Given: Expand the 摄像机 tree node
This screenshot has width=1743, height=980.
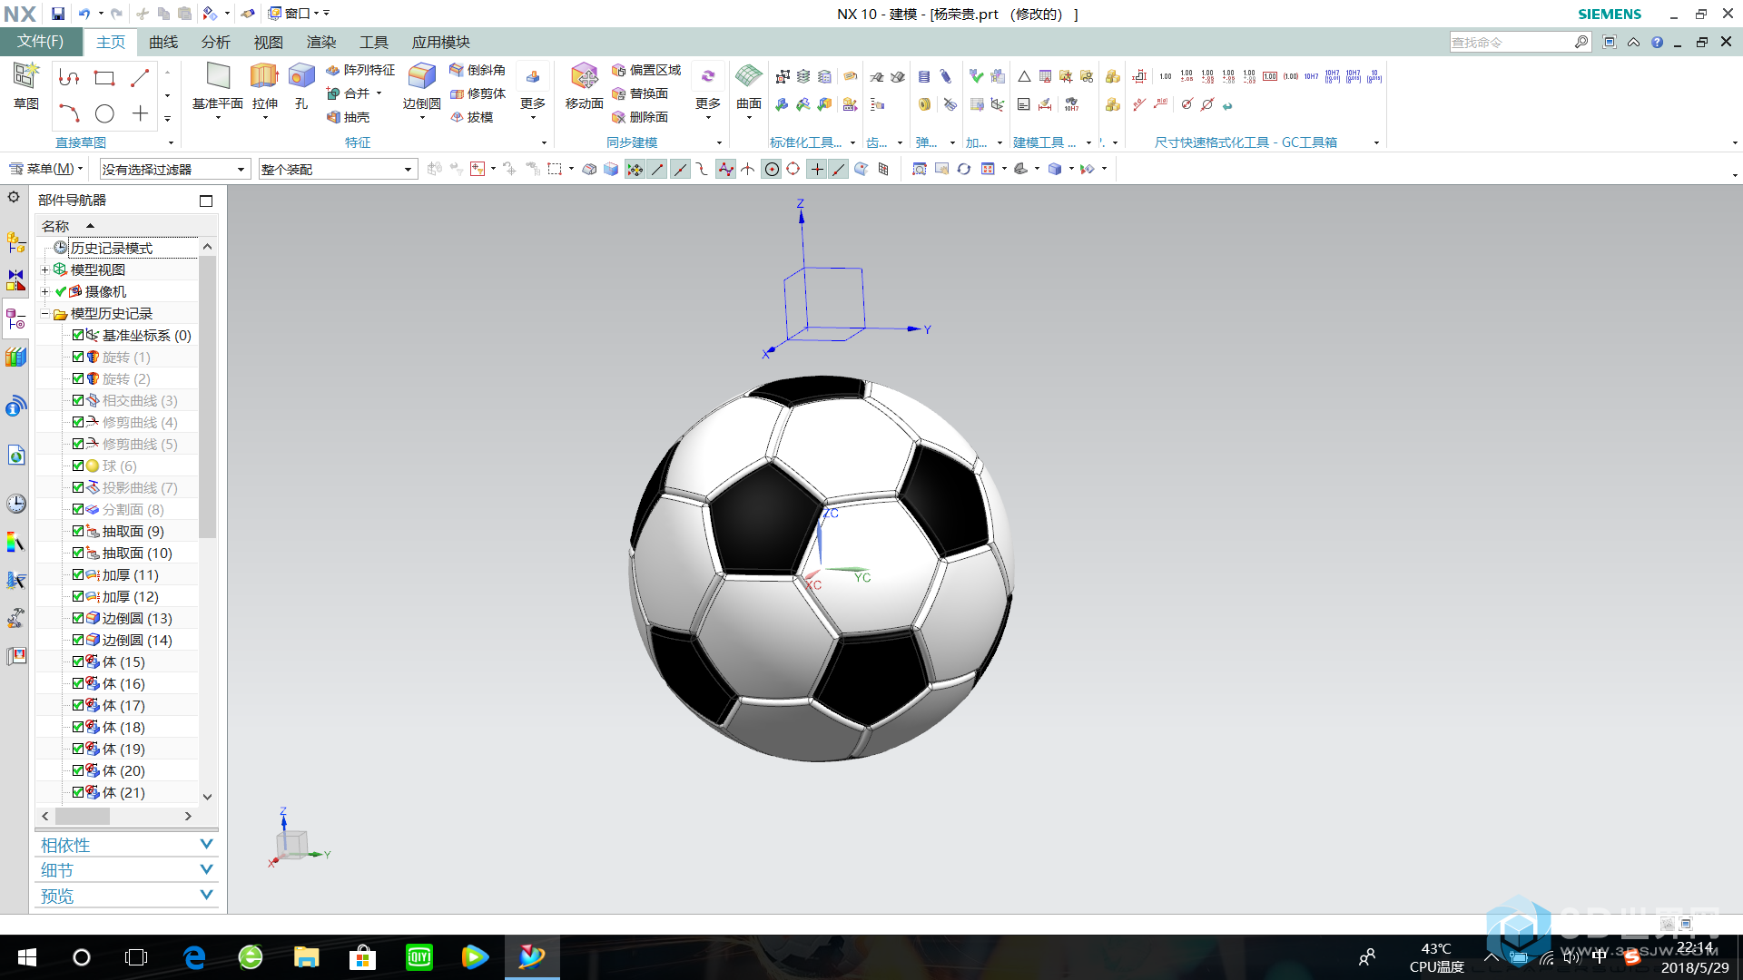Looking at the screenshot, I should pos(44,291).
